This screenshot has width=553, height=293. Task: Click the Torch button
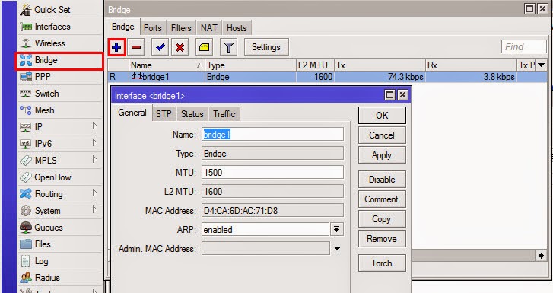click(382, 263)
